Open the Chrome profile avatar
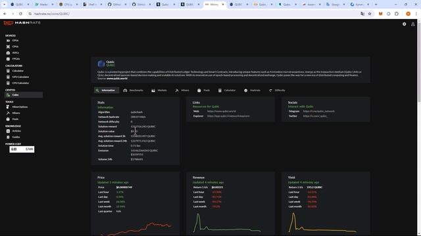The height and width of the screenshot is (236, 421). pos(408,14)
